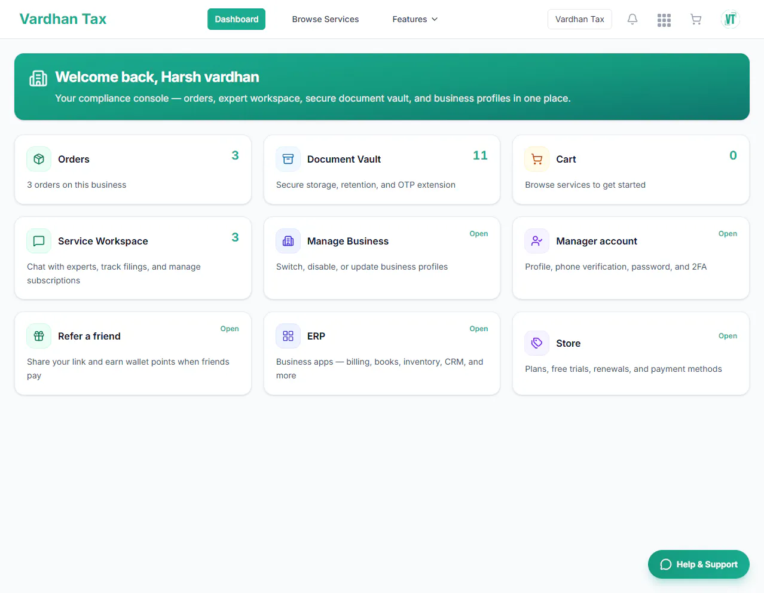Click "Welcome back, Harsh vardhan" heading

pyautogui.click(x=157, y=77)
